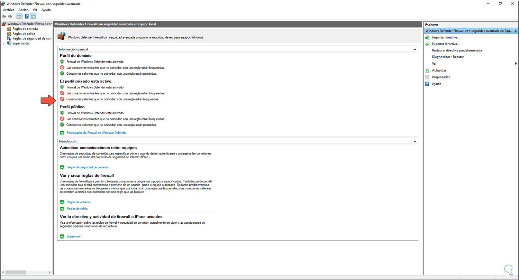Click 'Ver la directiva y actividad de firewall' heading
Image resolution: width=519 pixels, height=280 pixels.
pyautogui.click(x=111, y=217)
